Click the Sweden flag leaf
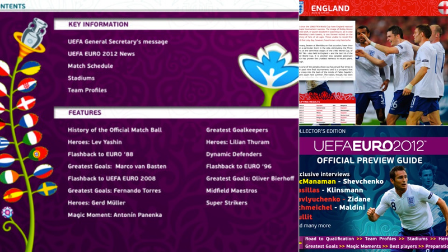 [47, 189]
